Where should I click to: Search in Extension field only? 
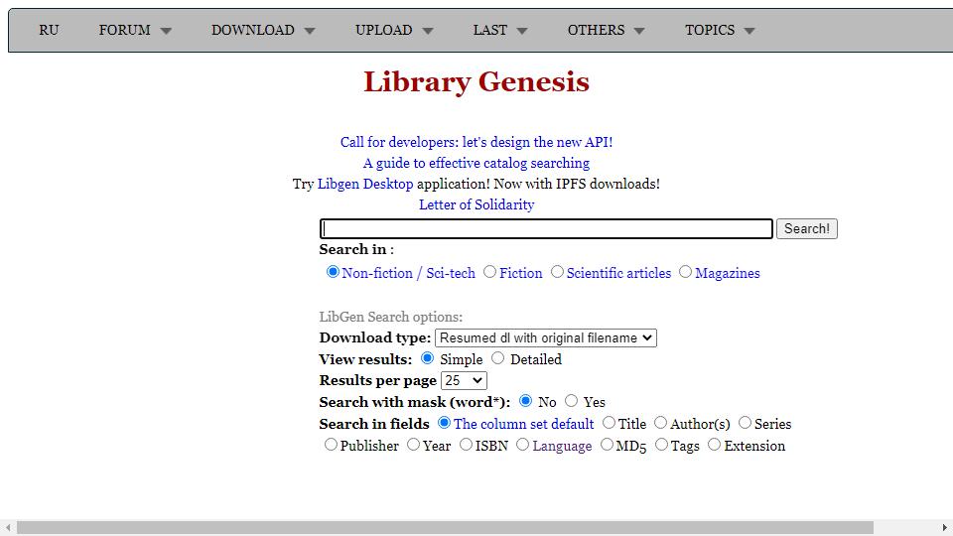pyautogui.click(x=714, y=445)
